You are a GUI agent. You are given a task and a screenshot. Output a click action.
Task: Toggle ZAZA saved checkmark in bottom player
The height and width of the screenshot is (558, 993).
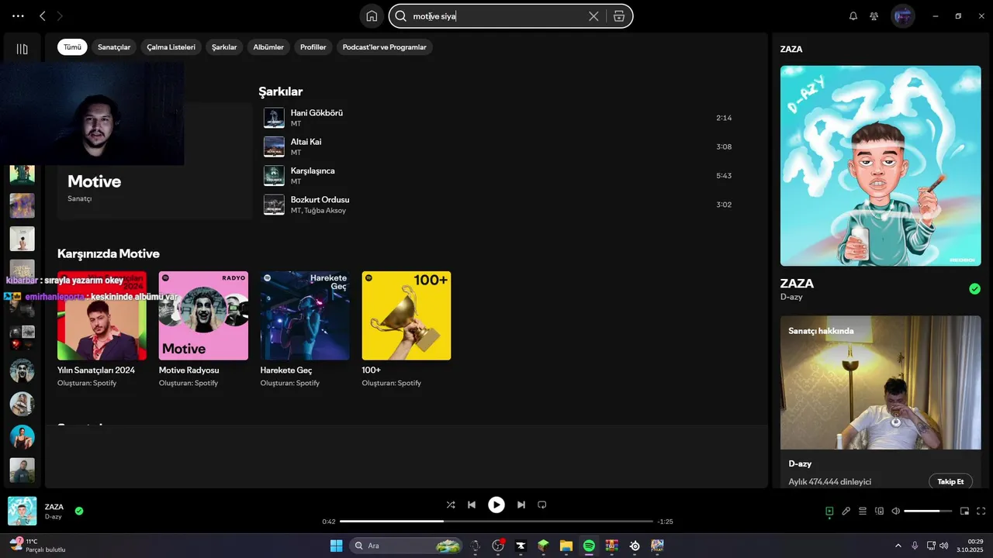pyautogui.click(x=79, y=511)
